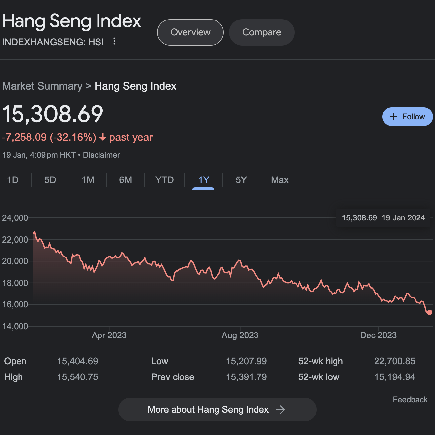Click the Prev close stat label
This screenshot has height=435, width=435.
tap(173, 377)
